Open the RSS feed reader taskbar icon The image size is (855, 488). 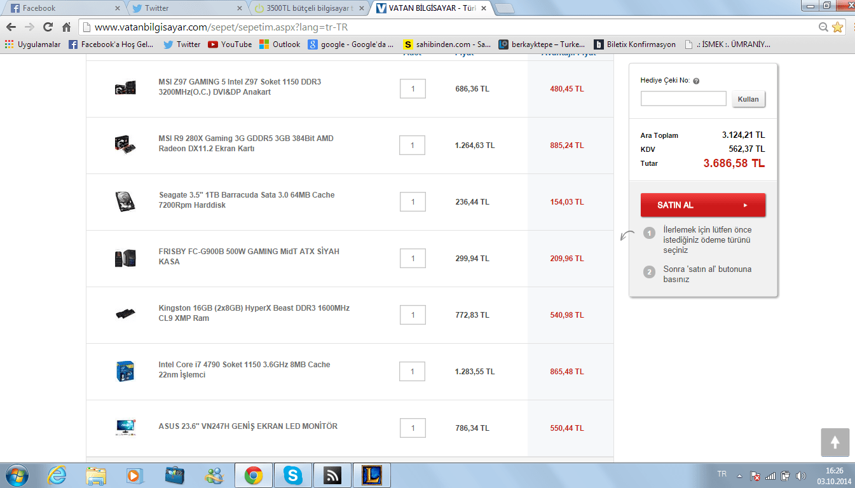[x=332, y=475]
